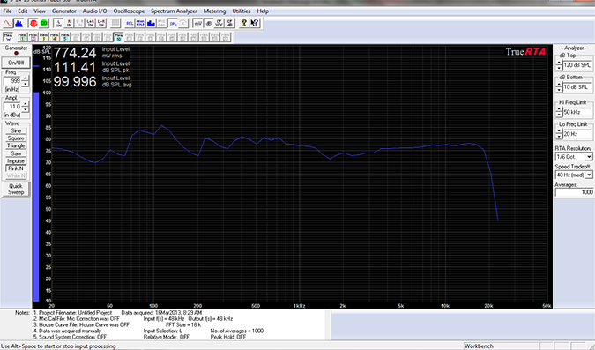Select the Memory 1 icon

[x=22, y=37]
